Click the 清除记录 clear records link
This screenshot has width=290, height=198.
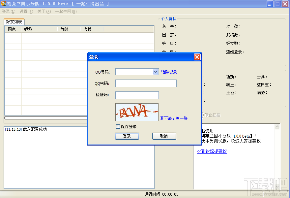point(169,72)
